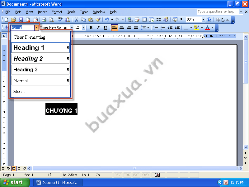
Task: Open a file with the Open folder icon
Action: [x=14, y=20]
